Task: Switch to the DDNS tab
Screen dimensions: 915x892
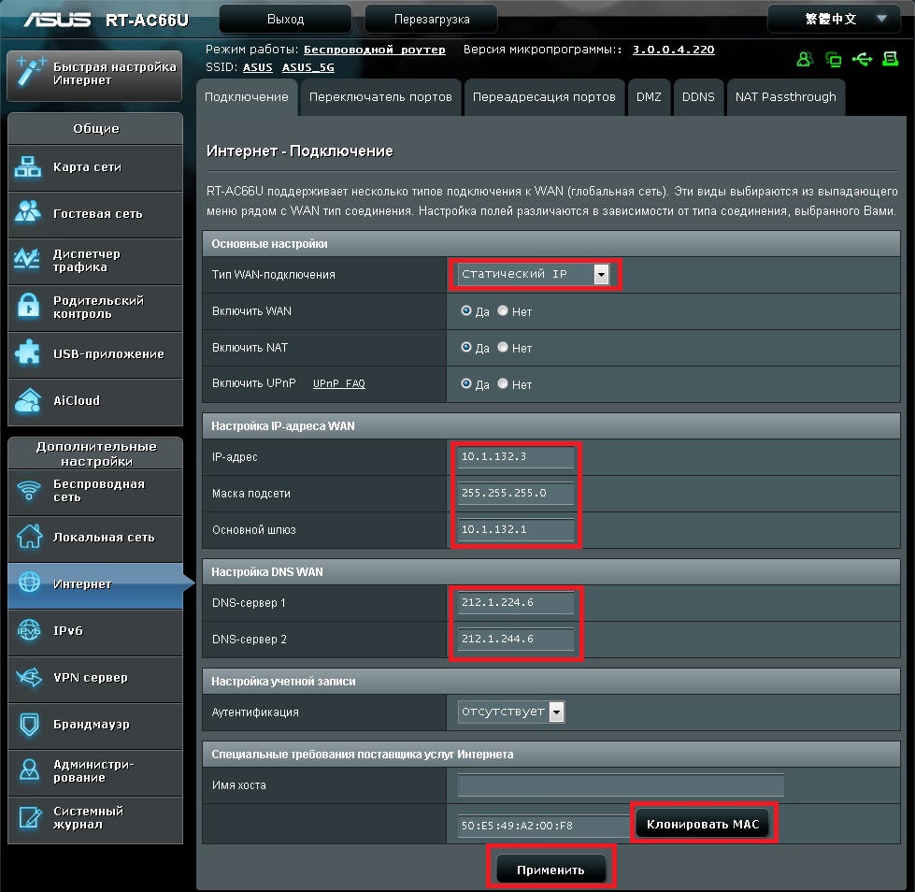Action: click(x=698, y=97)
